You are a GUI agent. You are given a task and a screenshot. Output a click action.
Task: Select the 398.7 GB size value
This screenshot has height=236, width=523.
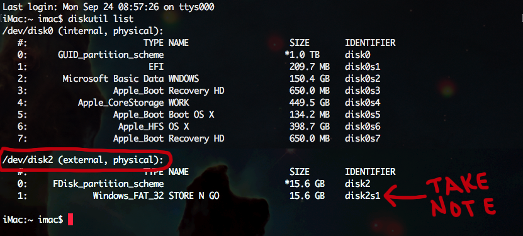310,126
